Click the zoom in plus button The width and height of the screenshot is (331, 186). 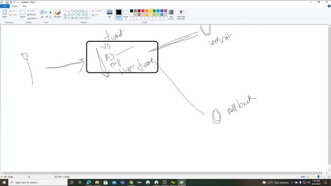329,177
